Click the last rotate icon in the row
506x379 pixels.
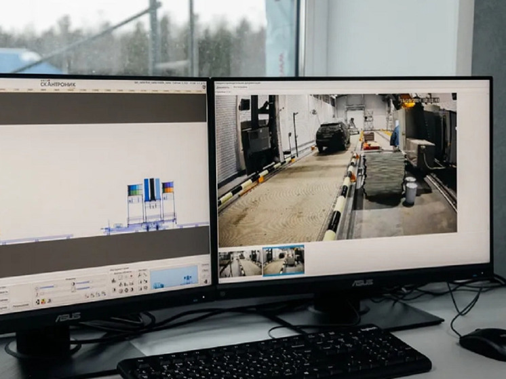click(104, 294)
